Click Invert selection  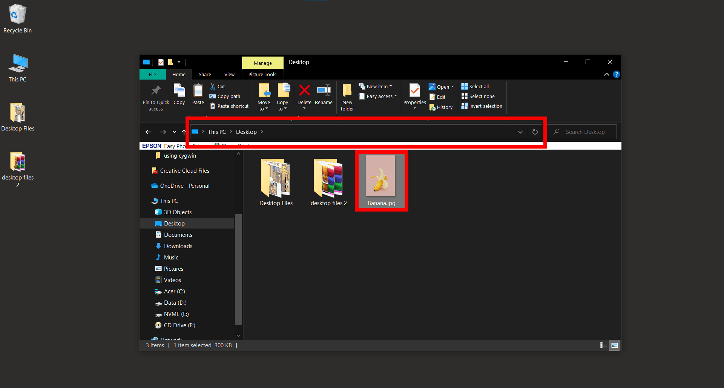point(482,106)
